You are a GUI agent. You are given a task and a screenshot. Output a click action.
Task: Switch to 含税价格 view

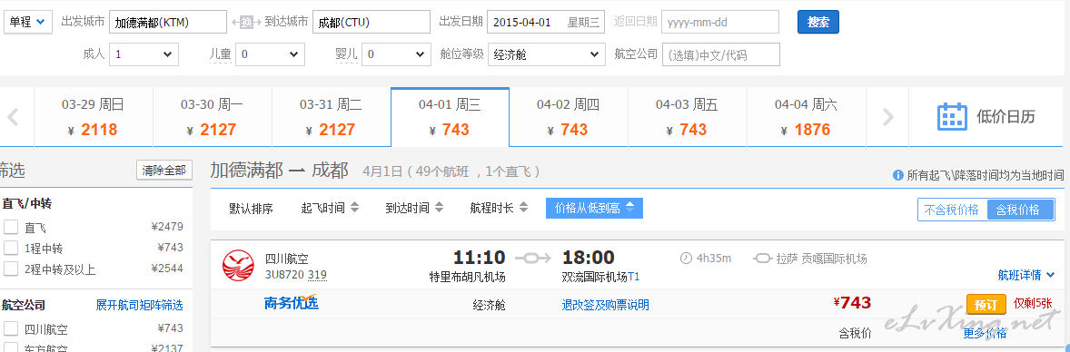click(x=1019, y=210)
